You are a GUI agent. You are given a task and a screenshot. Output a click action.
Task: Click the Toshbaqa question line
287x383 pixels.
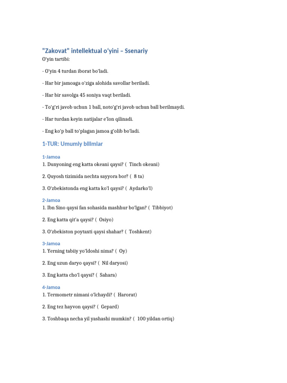(108, 319)
